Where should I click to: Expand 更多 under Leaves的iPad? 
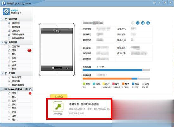14,119
